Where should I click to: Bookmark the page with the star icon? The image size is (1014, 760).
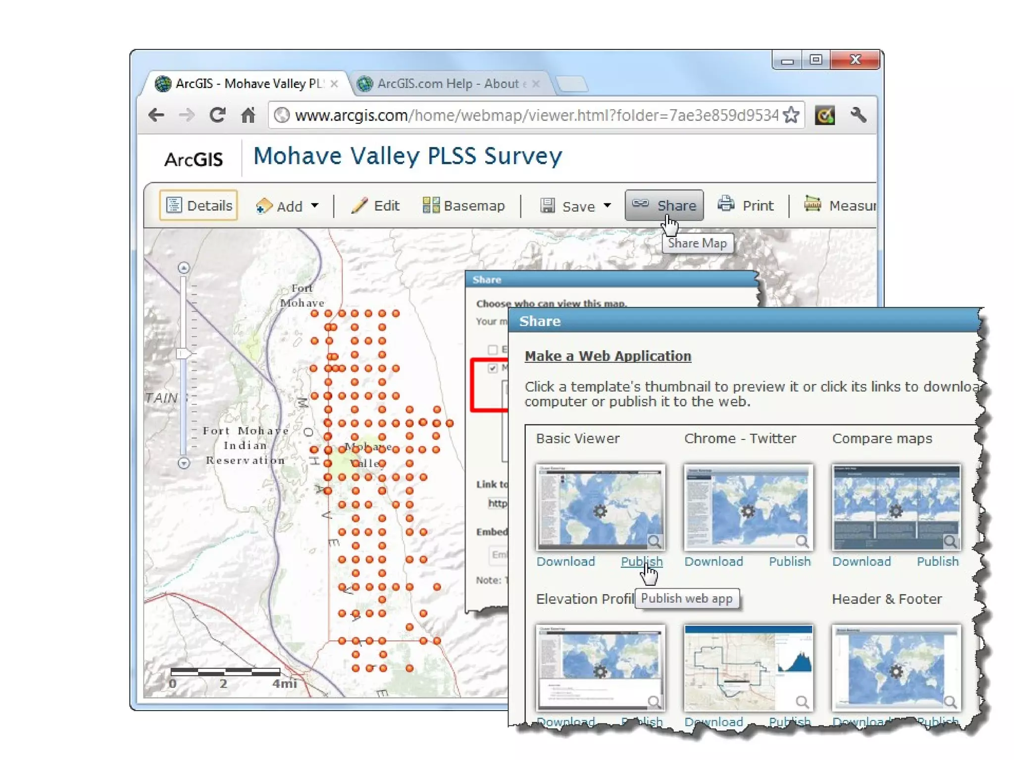[x=792, y=115]
